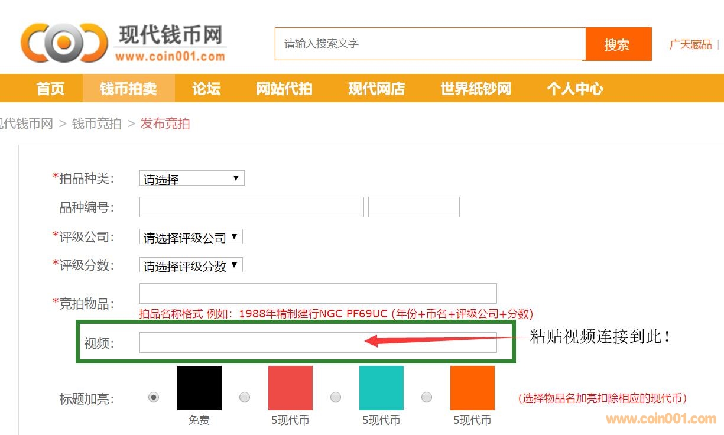
Task: Select the red highlight radio button
Action: pyautogui.click(x=245, y=397)
